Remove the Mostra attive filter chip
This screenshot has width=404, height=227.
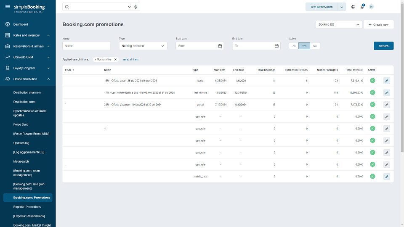pyautogui.click(x=115, y=60)
